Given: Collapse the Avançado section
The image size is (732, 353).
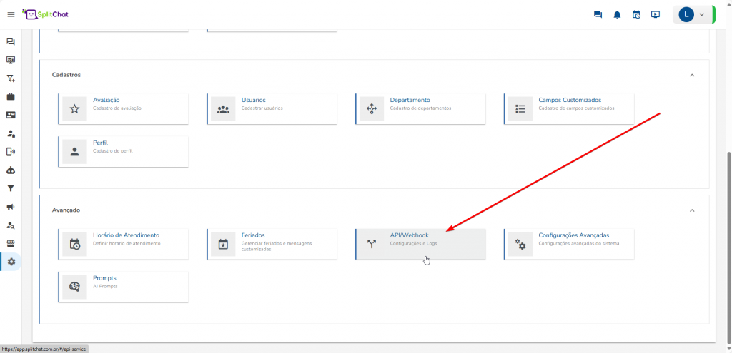Looking at the screenshot, I should coord(691,210).
